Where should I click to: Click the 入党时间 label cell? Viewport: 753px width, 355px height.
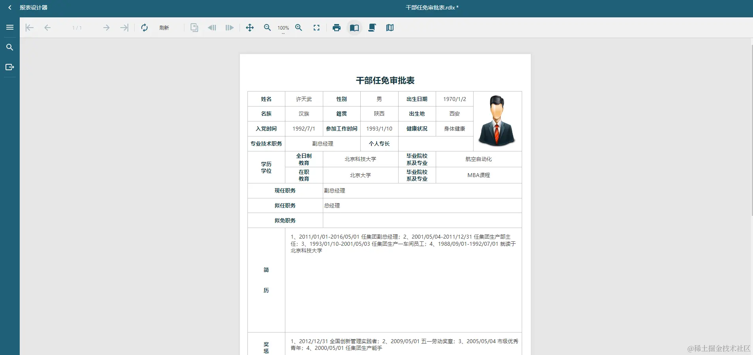[266, 129]
